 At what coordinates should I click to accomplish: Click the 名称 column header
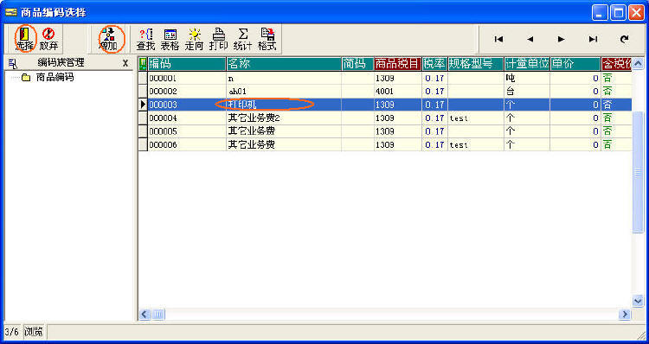point(284,64)
